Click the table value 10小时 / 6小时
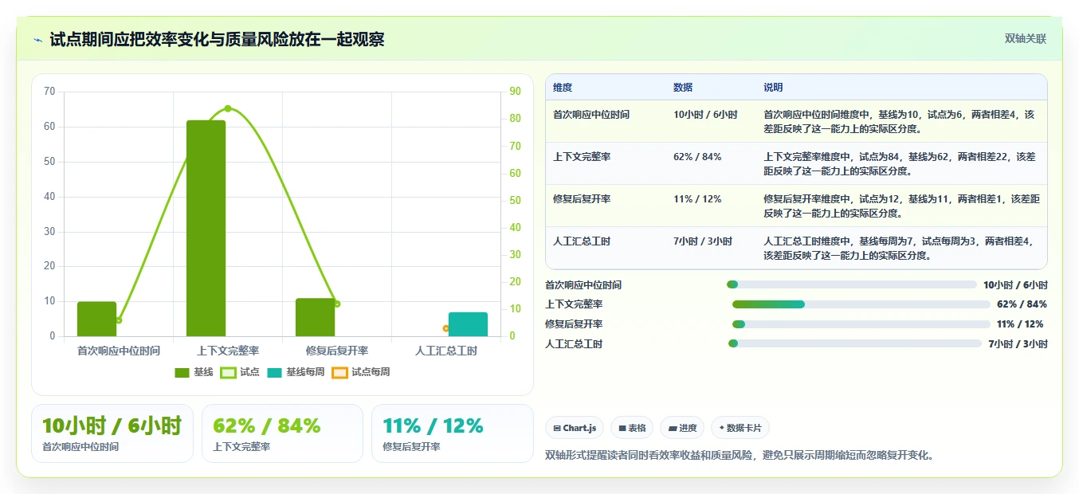Image resolution: width=1079 pixels, height=494 pixels. 705,115
